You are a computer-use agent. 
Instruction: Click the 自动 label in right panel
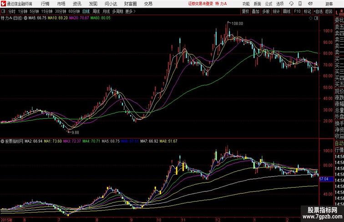tap(339, 143)
